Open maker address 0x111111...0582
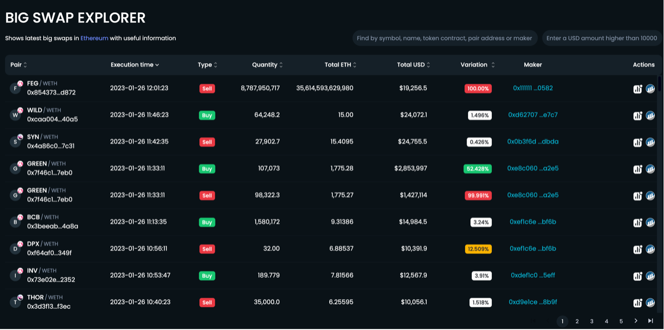 (533, 88)
